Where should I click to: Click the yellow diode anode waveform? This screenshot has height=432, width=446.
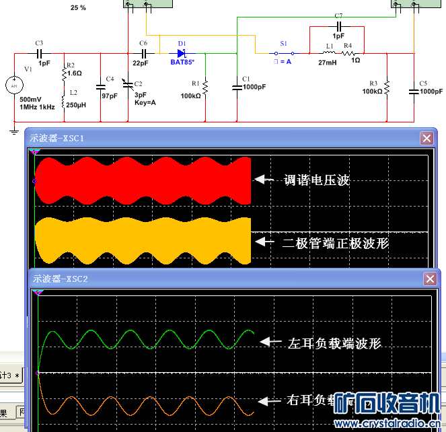coord(142,240)
